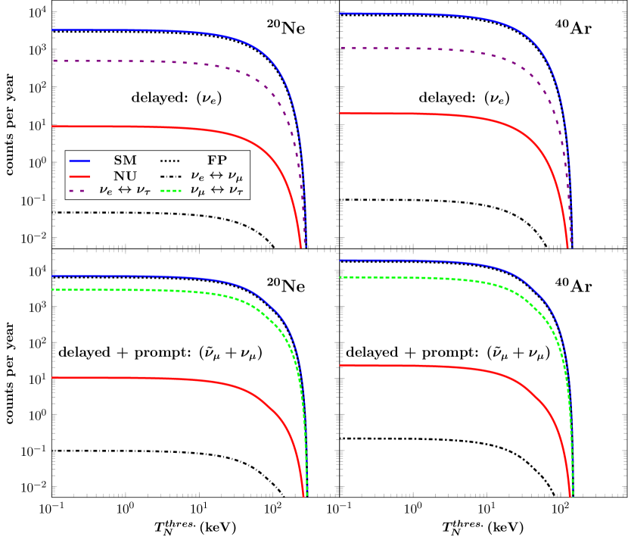Click the green dashed sample in the legend
Image resolution: width=628 pixels, height=540 pixels.
[x=171, y=191]
